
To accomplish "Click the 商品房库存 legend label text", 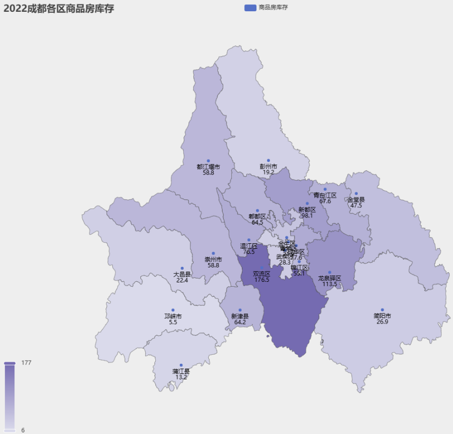I will click(273, 8).
